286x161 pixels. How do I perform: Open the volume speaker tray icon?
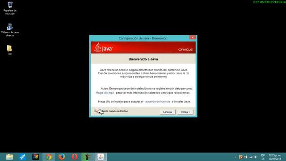pyautogui.click(x=256, y=157)
